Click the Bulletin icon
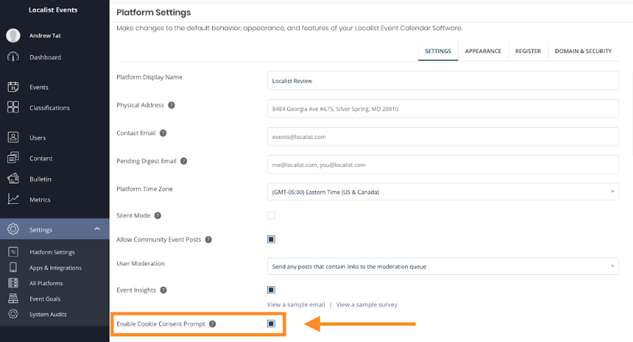The height and width of the screenshot is (342, 633). point(13,179)
